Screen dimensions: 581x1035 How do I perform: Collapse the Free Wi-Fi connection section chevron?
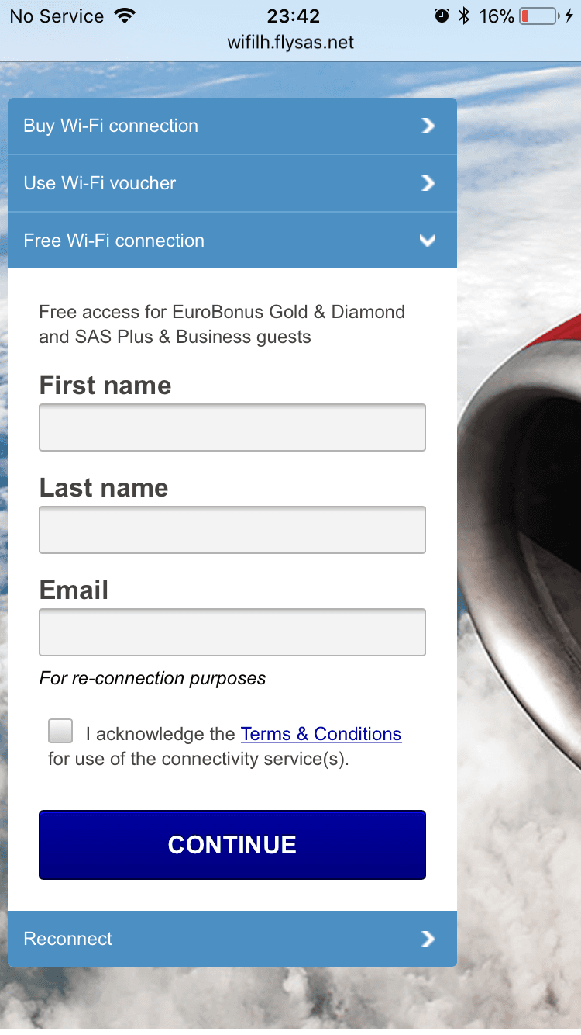coord(428,241)
